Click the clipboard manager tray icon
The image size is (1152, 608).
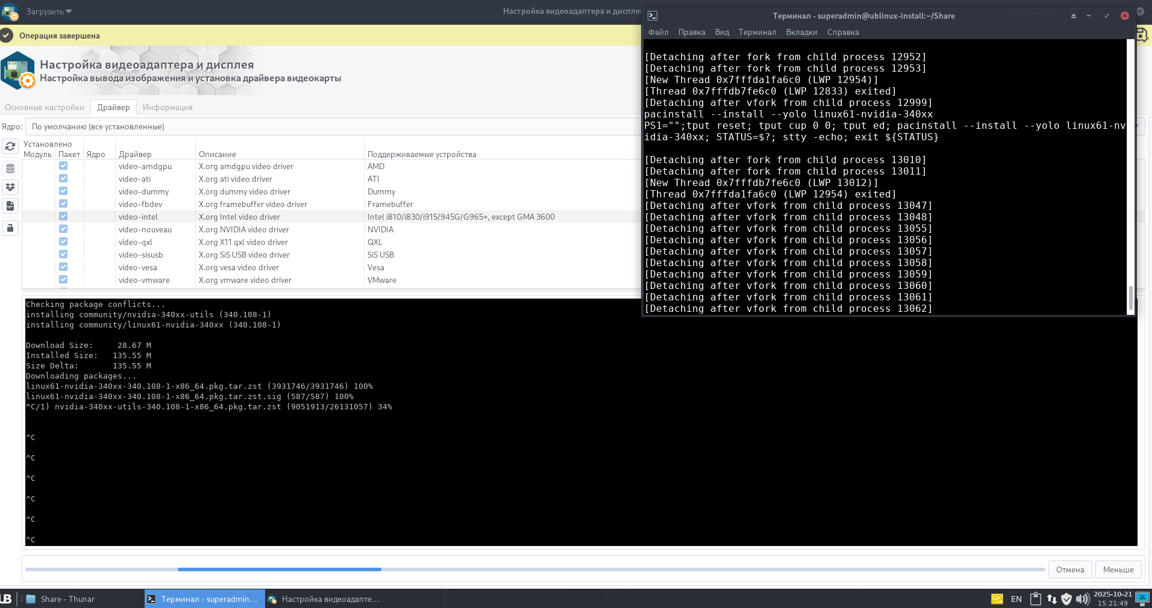[x=1036, y=599]
